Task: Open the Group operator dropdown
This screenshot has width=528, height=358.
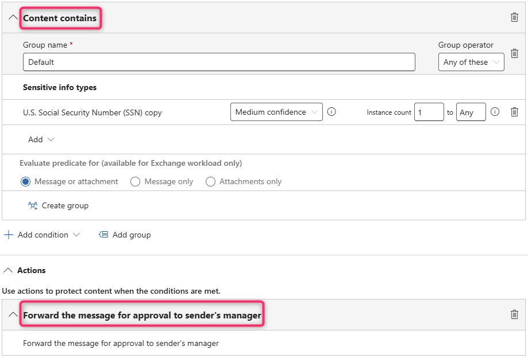Action: click(471, 62)
